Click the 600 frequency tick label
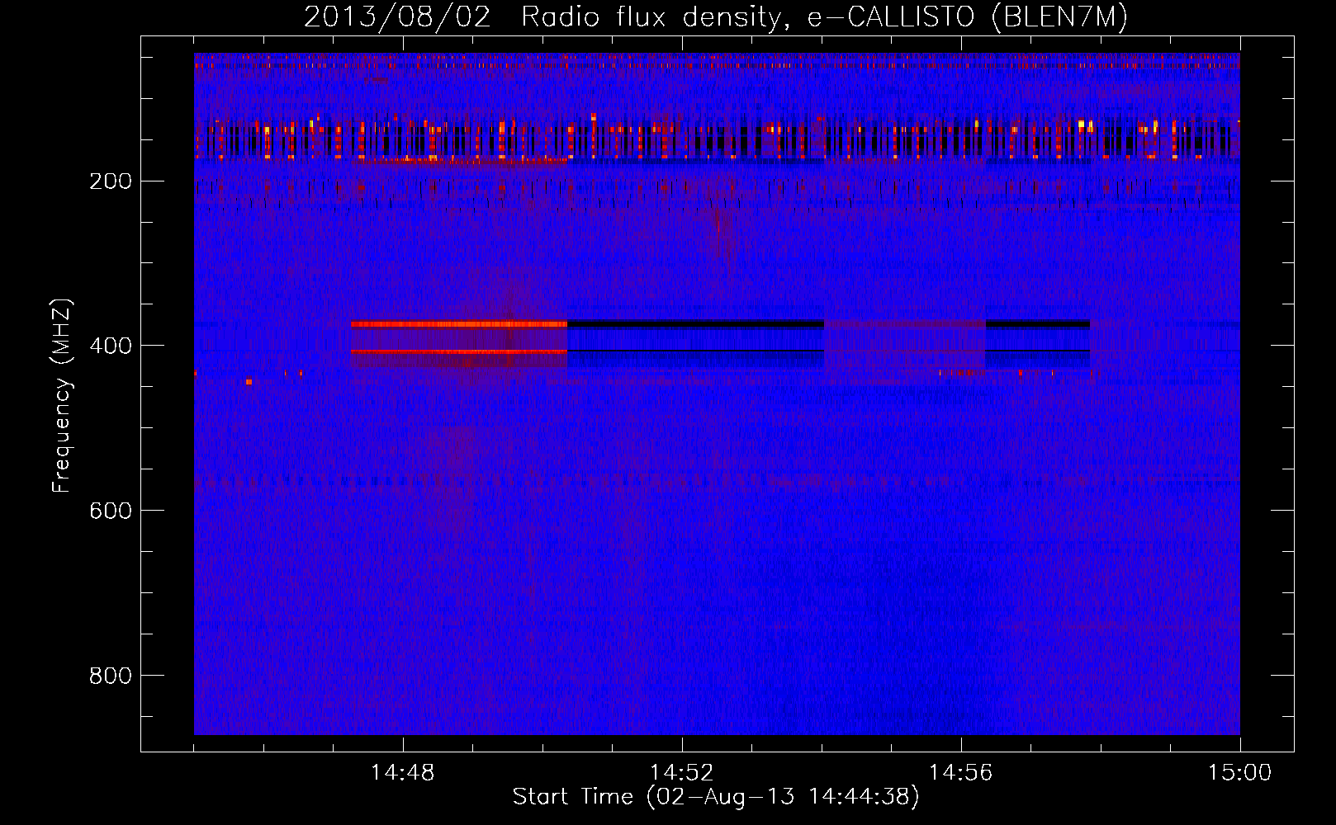Image resolution: width=1336 pixels, height=825 pixels. [x=111, y=511]
